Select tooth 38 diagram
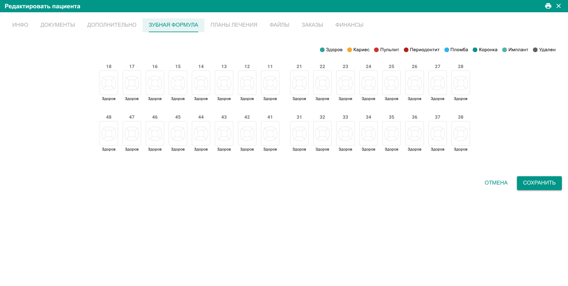 pyautogui.click(x=461, y=133)
